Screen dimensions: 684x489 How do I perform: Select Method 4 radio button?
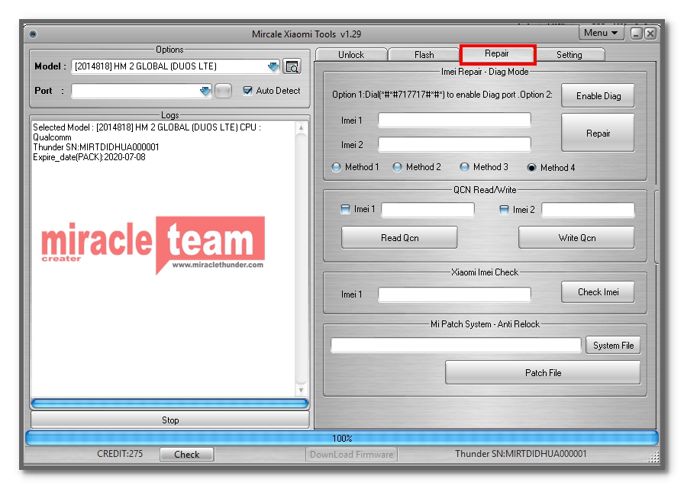[x=531, y=168]
